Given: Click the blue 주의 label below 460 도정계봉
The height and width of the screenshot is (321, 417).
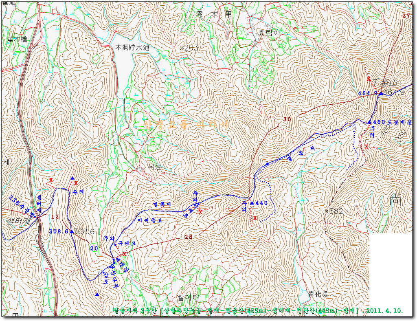Looking at the screenshot, I should pos(371,132).
